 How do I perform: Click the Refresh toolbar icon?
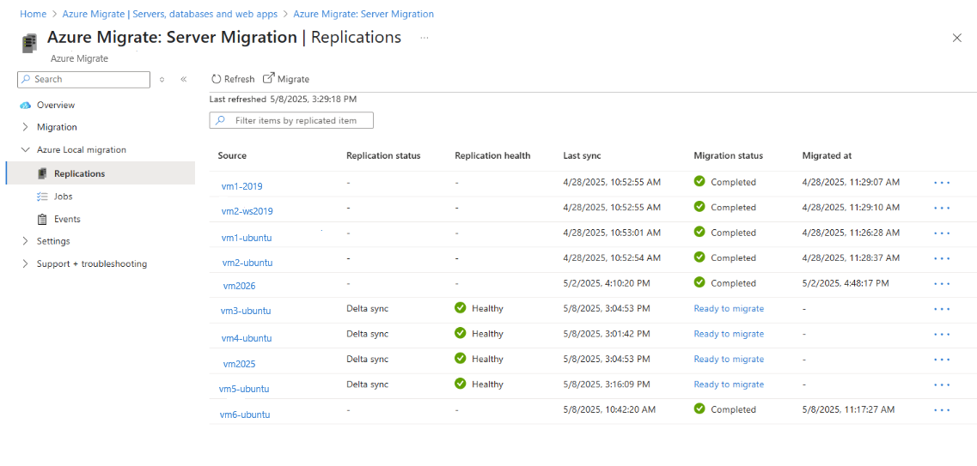click(x=217, y=79)
